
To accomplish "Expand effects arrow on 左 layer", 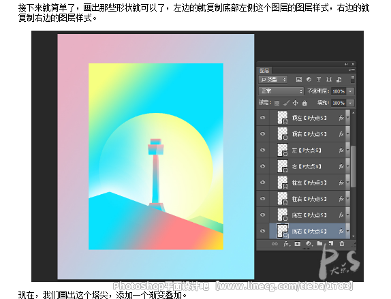I will pyautogui.click(x=347, y=151).
